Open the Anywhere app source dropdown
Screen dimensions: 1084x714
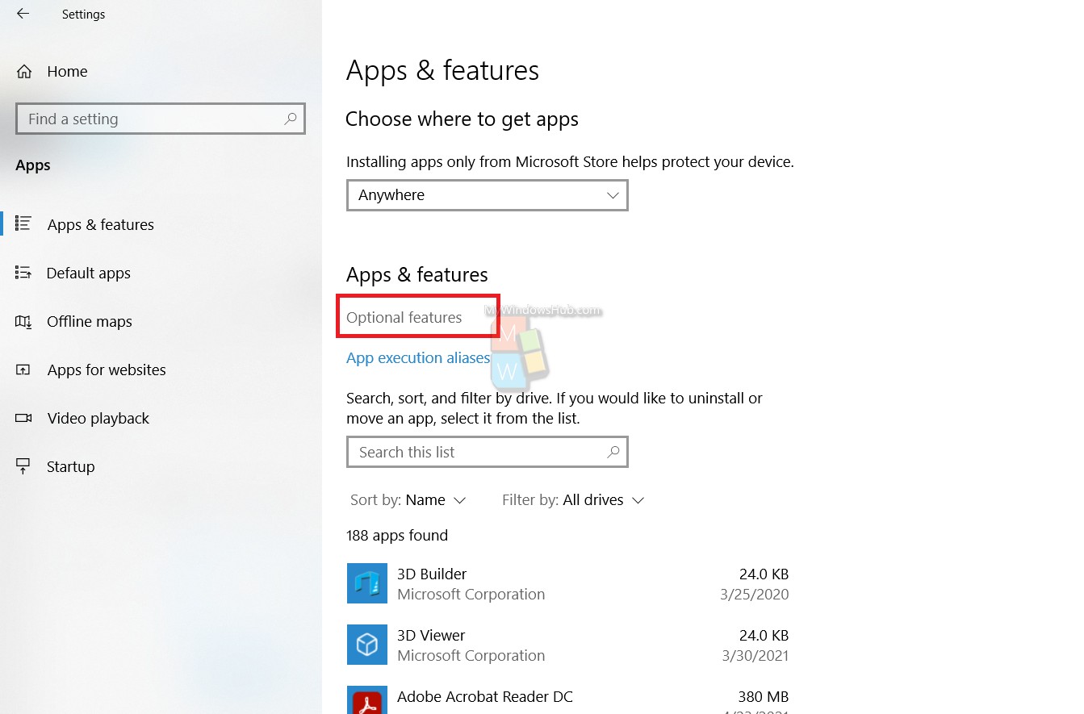(488, 195)
